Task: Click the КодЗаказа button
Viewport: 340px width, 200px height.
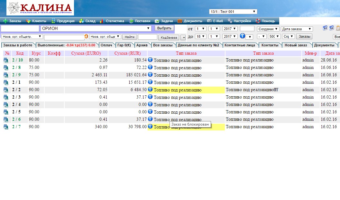Action: click(169, 37)
